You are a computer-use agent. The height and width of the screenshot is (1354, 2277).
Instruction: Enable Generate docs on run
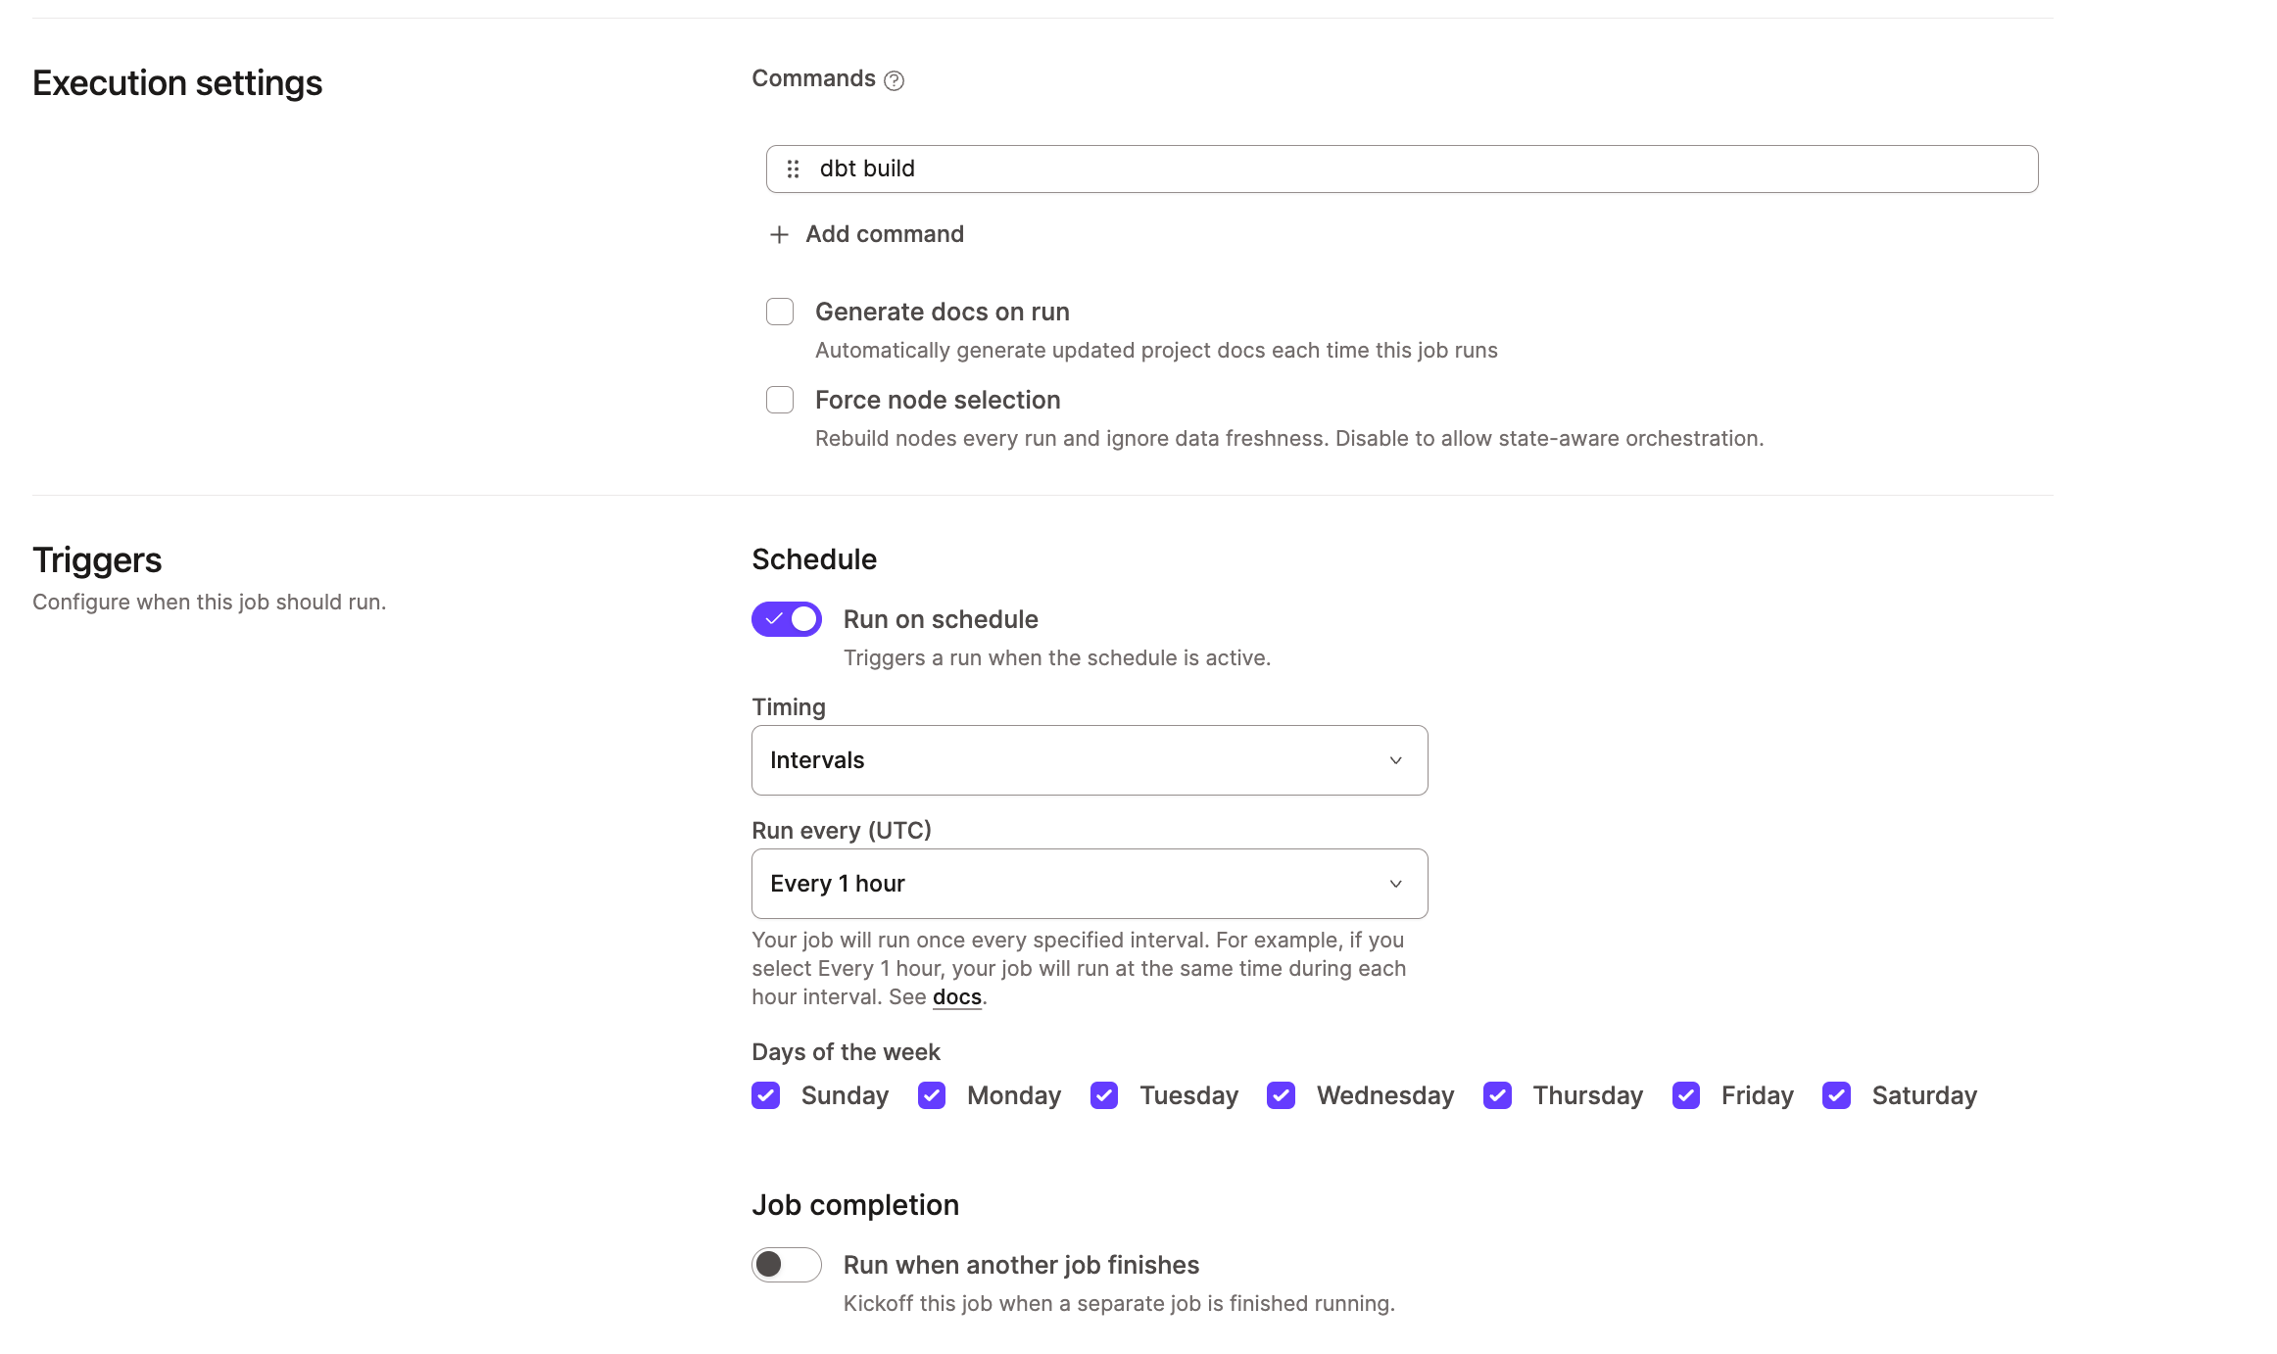pyautogui.click(x=779, y=311)
